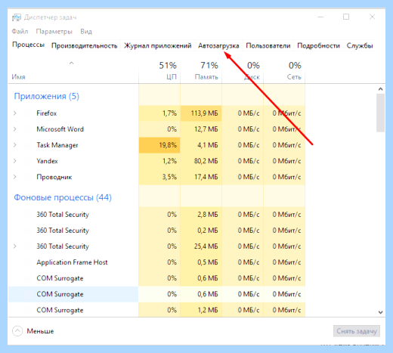Click the 80,2 МБ memory value
The width and height of the screenshot is (393, 353).
pyautogui.click(x=206, y=161)
